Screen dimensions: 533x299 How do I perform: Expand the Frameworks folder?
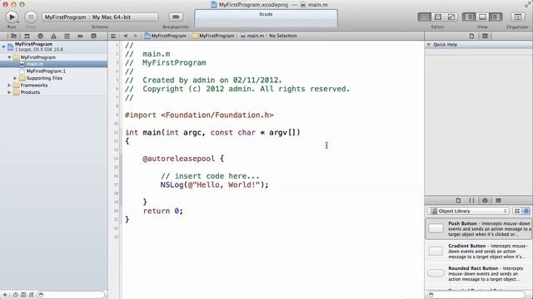pyautogui.click(x=9, y=85)
